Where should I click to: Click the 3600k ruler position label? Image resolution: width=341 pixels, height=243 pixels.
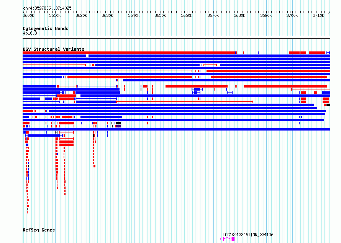(x=28, y=15)
